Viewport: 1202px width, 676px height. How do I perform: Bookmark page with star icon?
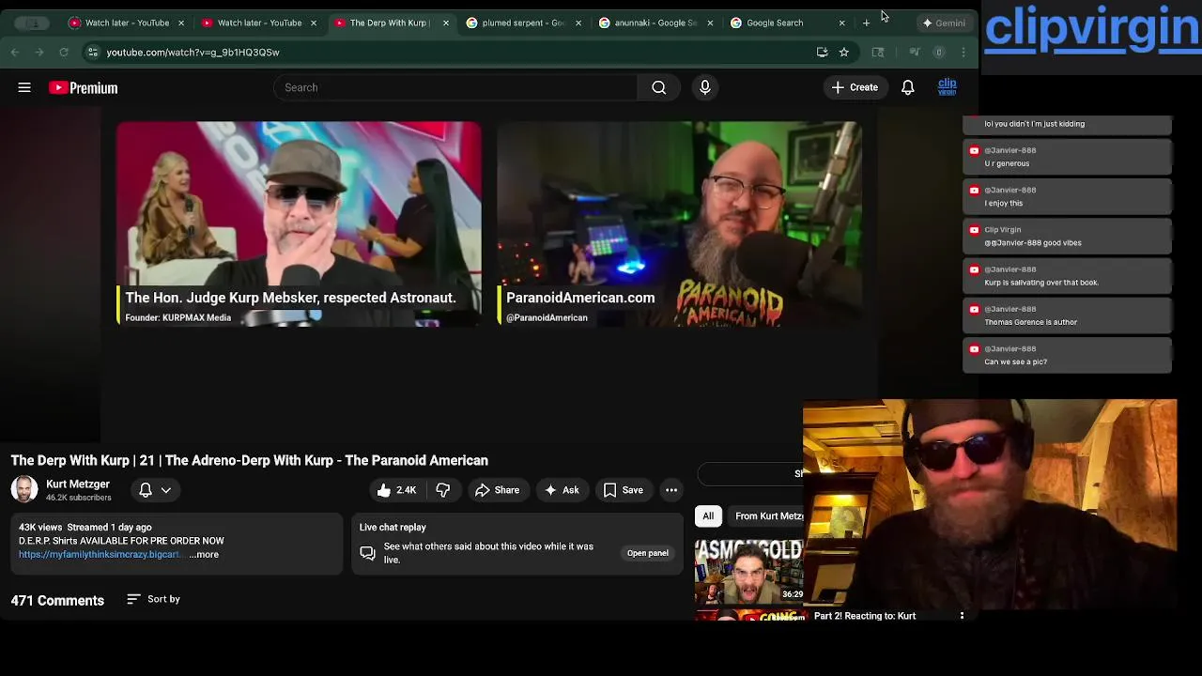pyautogui.click(x=844, y=53)
